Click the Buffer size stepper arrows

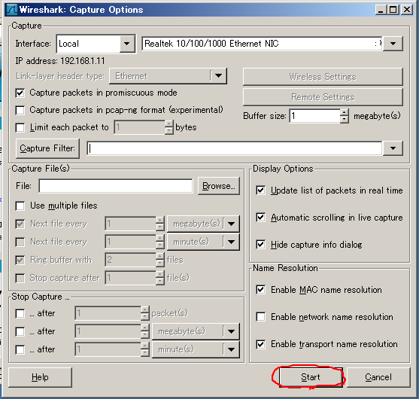coord(345,116)
